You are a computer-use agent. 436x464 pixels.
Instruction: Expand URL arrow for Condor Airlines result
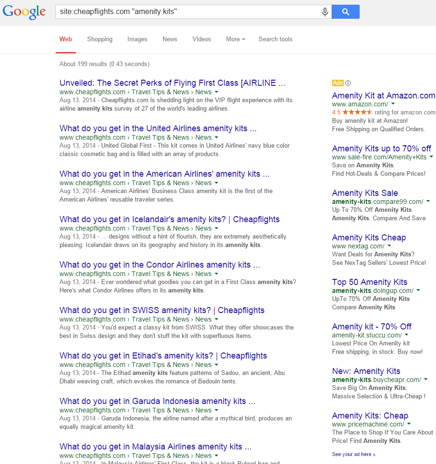(216, 274)
